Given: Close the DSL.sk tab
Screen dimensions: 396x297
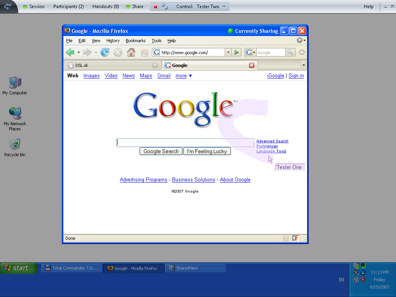Looking at the screenshot, I should pyautogui.click(x=155, y=65).
